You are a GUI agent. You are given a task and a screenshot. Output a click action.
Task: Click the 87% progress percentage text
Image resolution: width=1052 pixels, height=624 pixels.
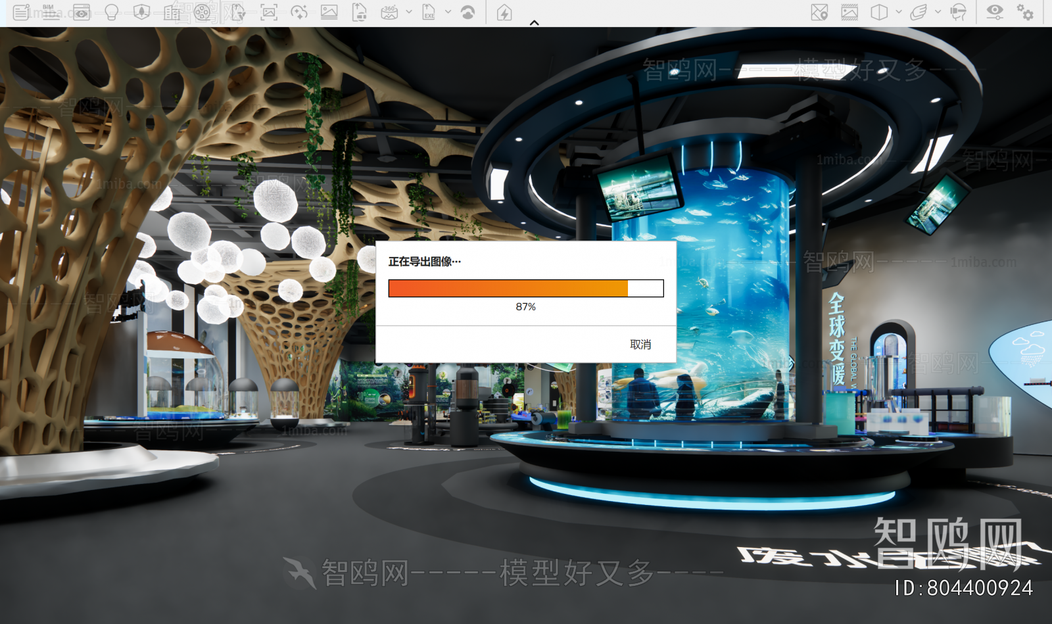[x=526, y=307]
